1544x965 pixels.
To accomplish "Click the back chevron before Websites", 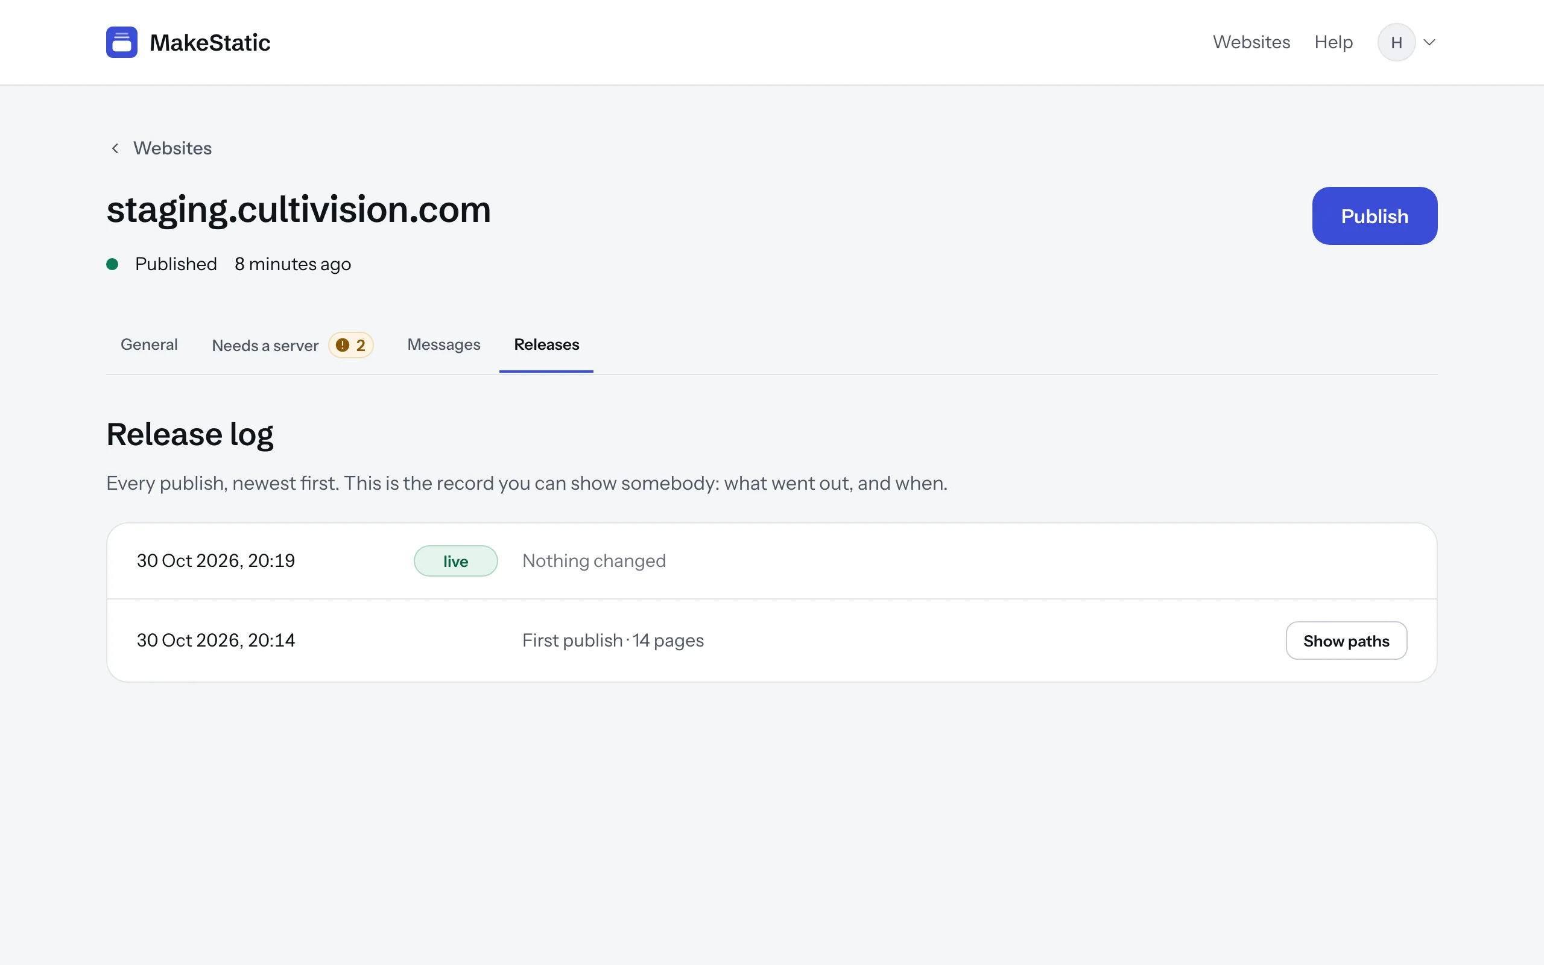I will coord(115,148).
